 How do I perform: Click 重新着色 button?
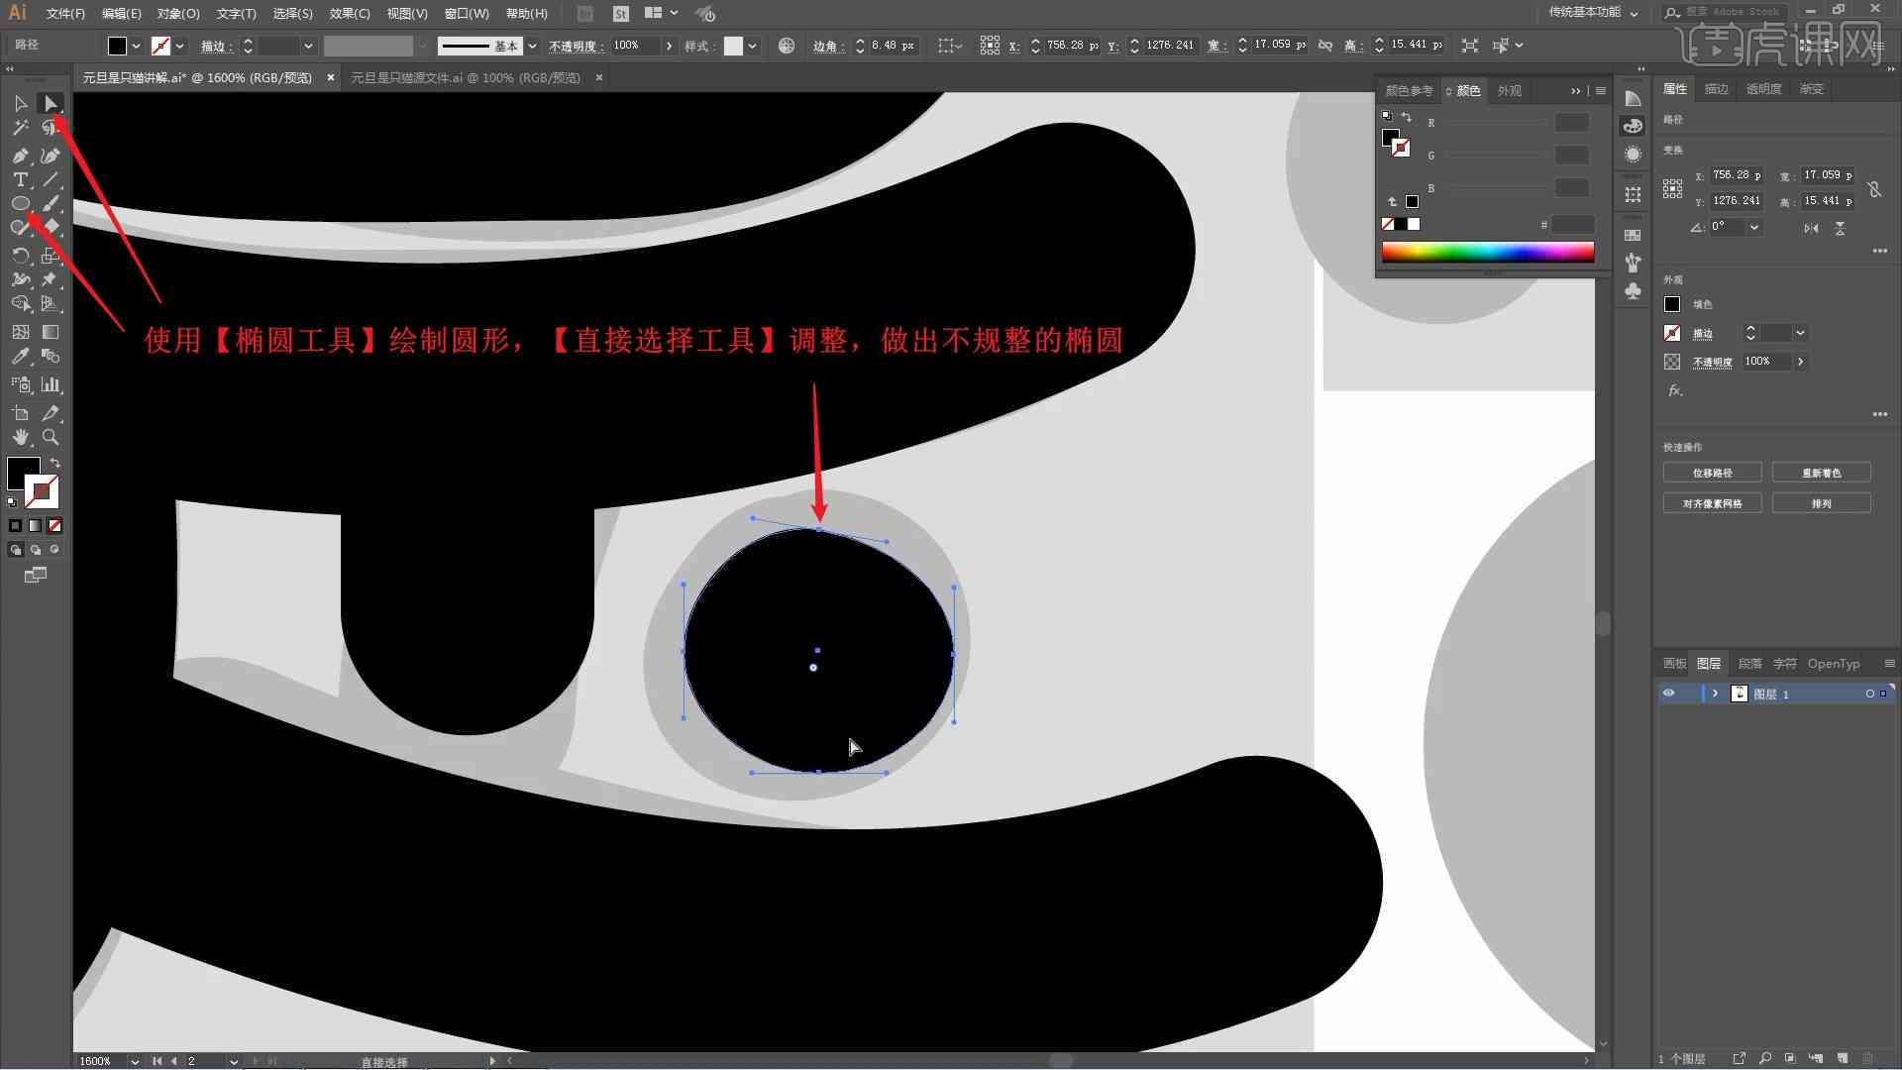1823,472
